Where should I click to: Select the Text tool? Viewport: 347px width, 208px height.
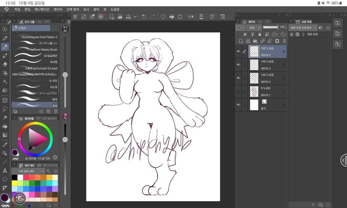click(5, 171)
